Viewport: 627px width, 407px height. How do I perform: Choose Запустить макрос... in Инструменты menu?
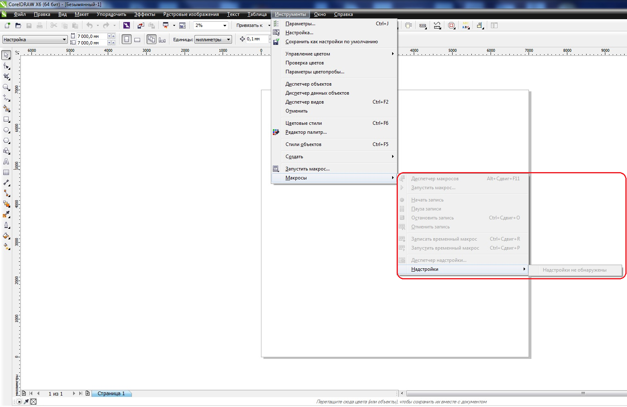pos(334,169)
